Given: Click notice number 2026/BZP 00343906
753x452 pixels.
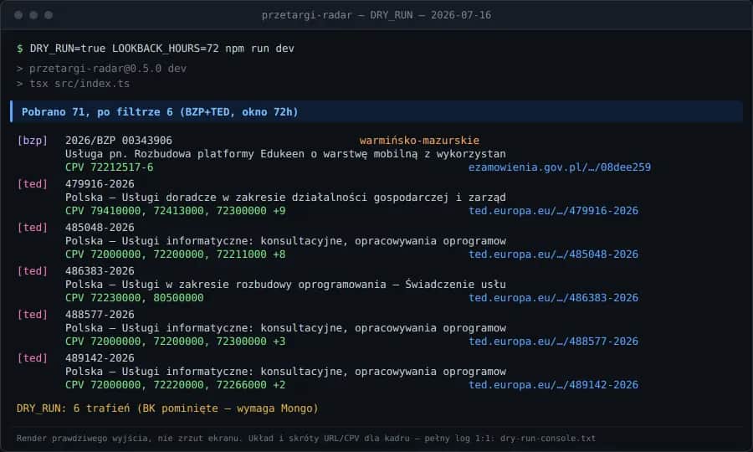Looking at the screenshot, I should point(119,141).
